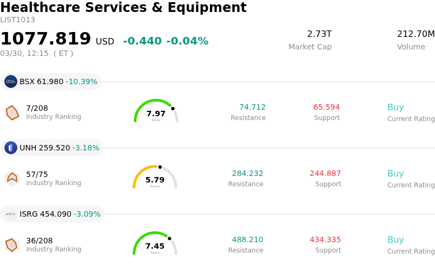Image resolution: width=435 pixels, height=265 pixels.
Task: Click the BSX 7.97 score gauge
Action: point(156,111)
